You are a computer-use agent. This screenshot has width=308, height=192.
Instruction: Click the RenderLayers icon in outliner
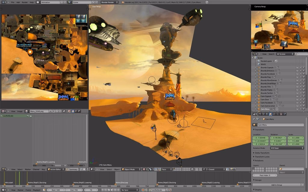pyautogui.click(x=259, y=61)
